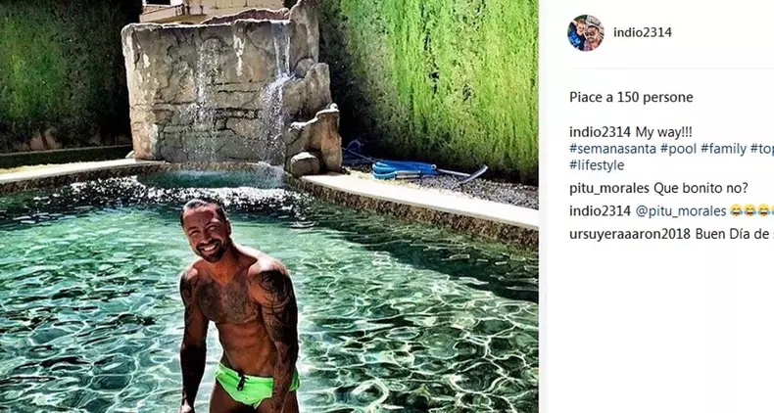Click indio2314 username in the reply comment
The height and width of the screenshot is (413, 774).
tap(600, 211)
